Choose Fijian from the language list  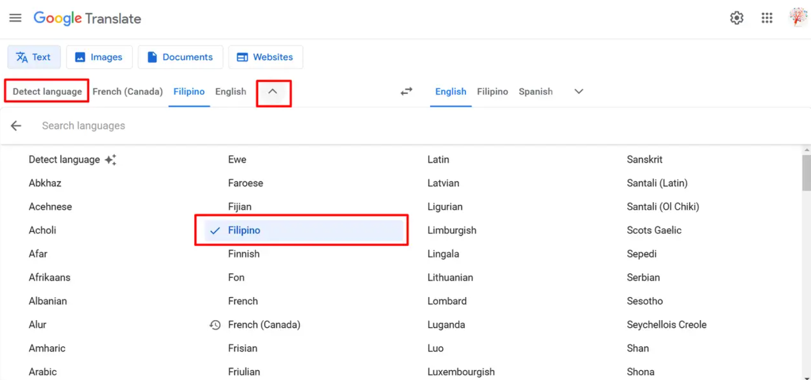(x=240, y=207)
